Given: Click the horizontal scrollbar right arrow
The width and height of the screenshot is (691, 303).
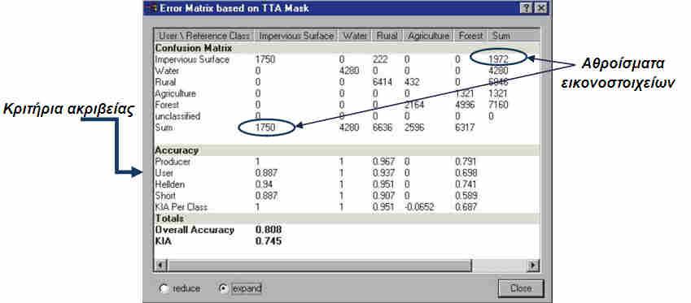Looking at the screenshot, I should tap(534, 265).
